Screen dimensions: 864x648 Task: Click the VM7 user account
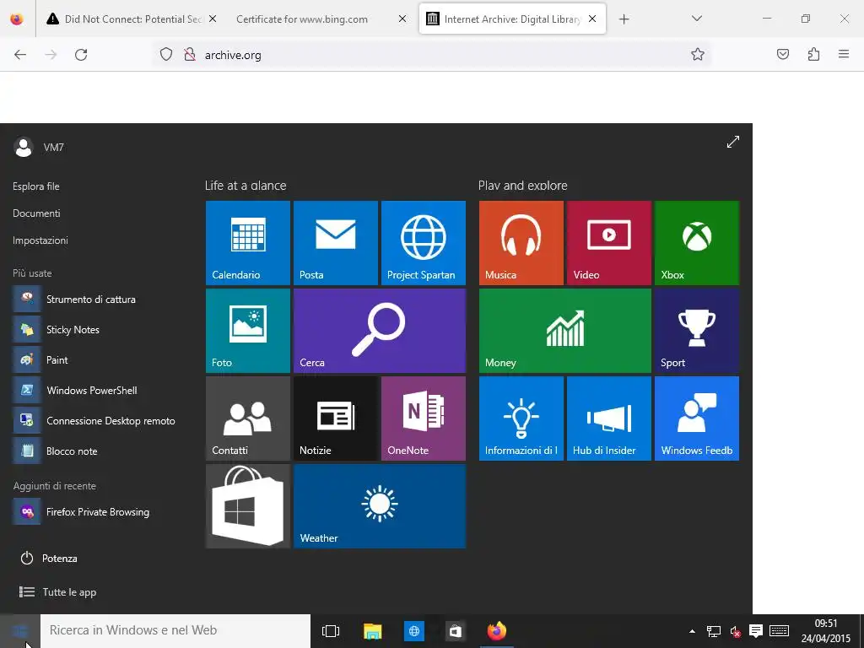tap(39, 147)
